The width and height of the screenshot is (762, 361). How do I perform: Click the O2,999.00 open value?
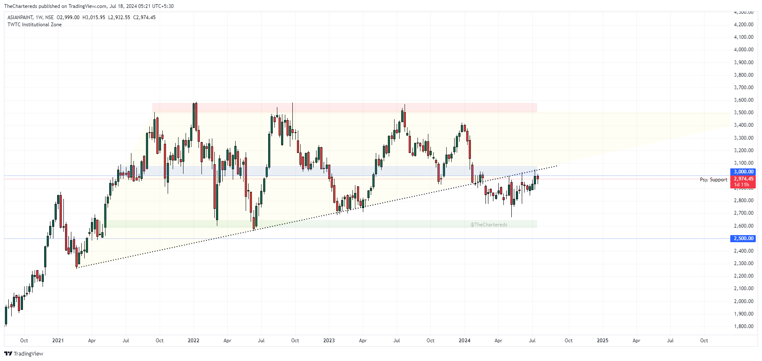[68, 18]
